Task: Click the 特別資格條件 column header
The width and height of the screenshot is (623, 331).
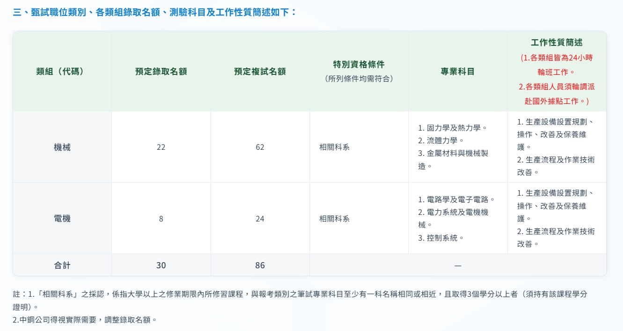Action: (359, 65)
